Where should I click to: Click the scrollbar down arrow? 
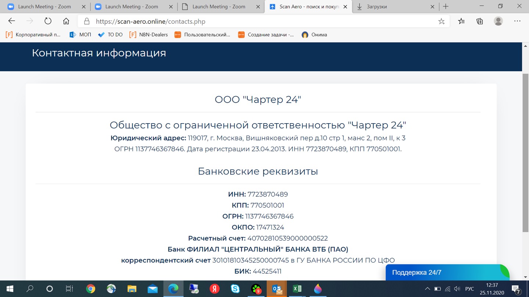[525, 277]
